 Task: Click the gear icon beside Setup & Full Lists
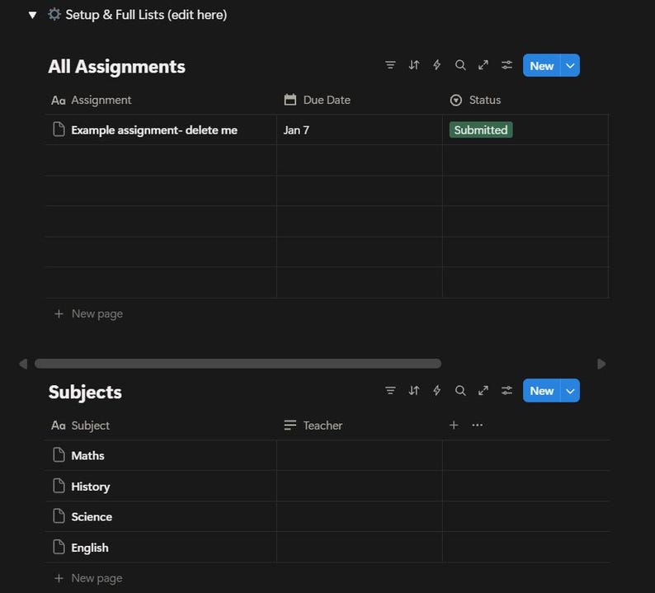point(54,14)
